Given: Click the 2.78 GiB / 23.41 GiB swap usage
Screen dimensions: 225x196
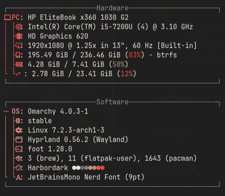Looking at the screenshot, I should coord(72,74).
